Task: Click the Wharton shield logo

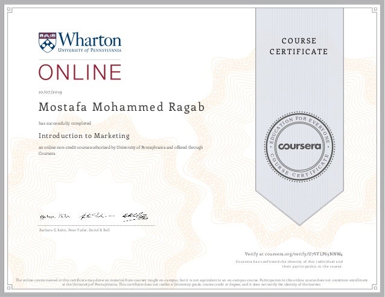Action: [48, 42]
